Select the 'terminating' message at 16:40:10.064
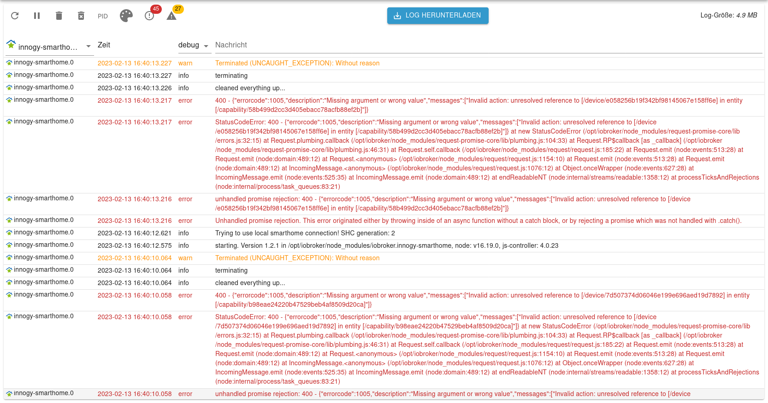The image size is (768, 403). 231,270
